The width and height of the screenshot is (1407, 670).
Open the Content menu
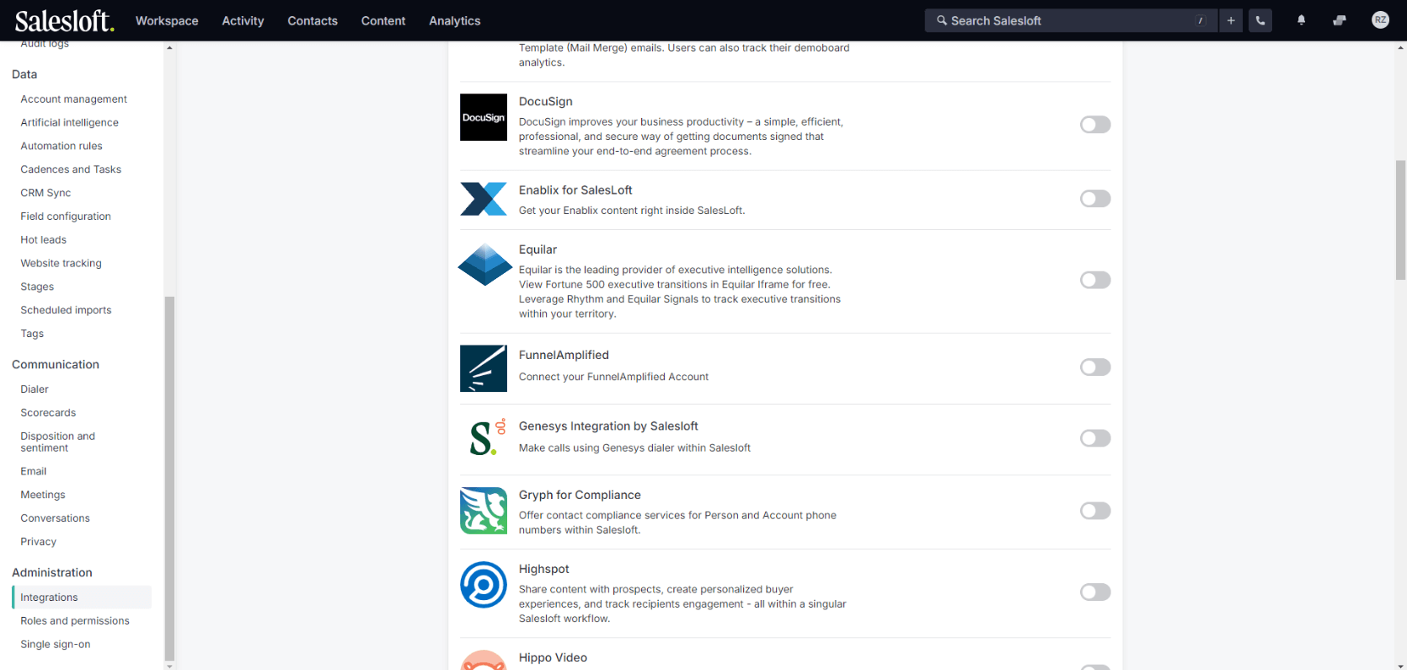click(383, 20)
